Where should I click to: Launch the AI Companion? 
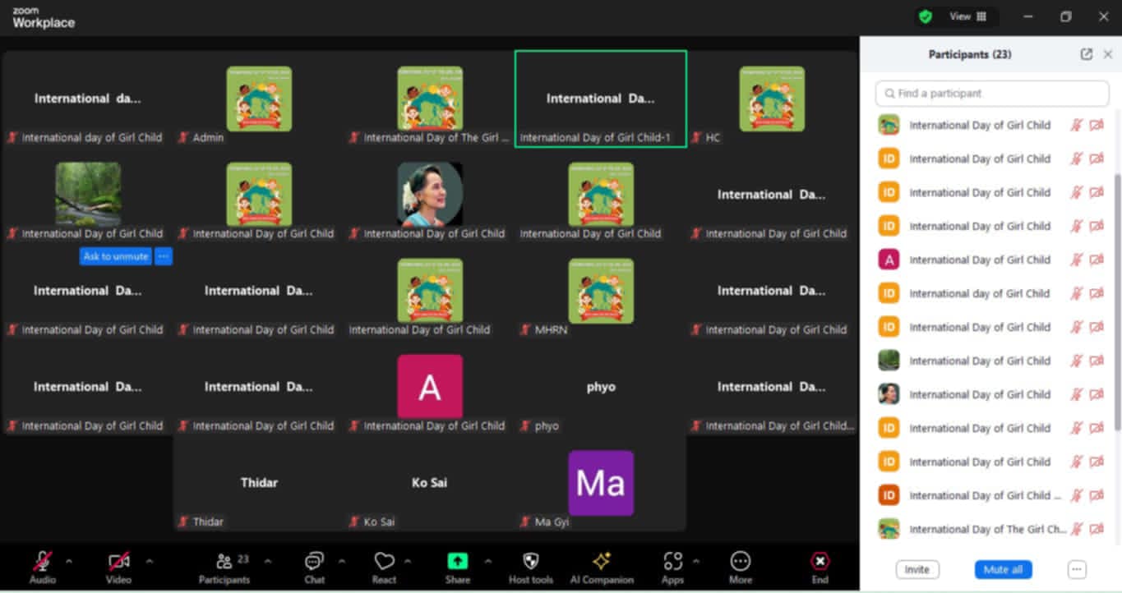pos(602,562)
